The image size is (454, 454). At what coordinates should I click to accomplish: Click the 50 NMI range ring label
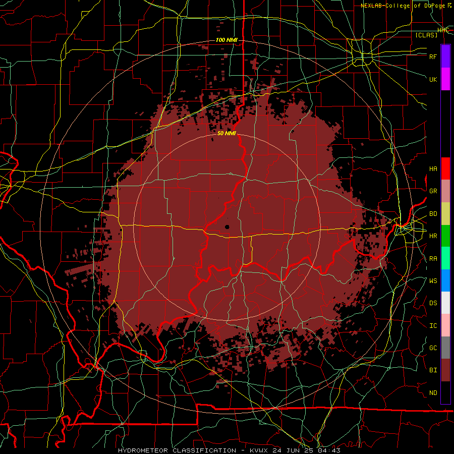pos(226,134)
